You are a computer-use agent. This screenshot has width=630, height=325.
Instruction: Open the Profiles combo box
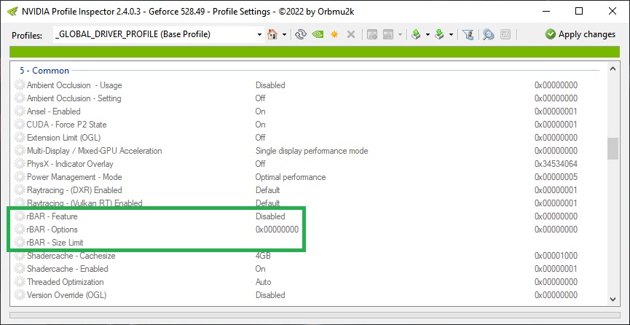pyautogui.click(x=158, y=34)
